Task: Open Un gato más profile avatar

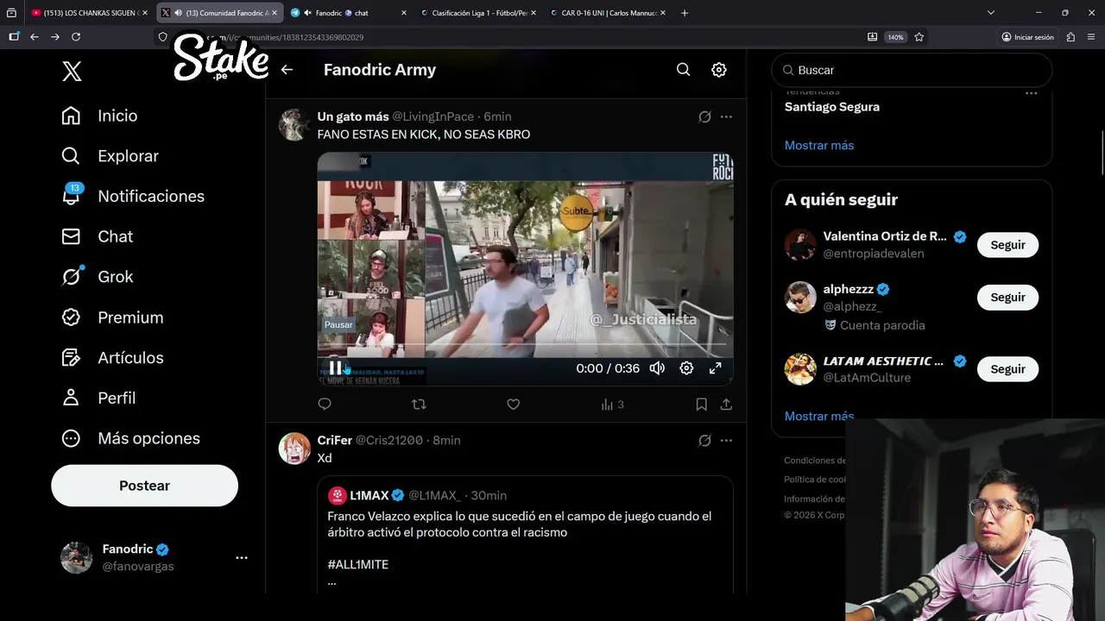Action: tap(294, 125)
